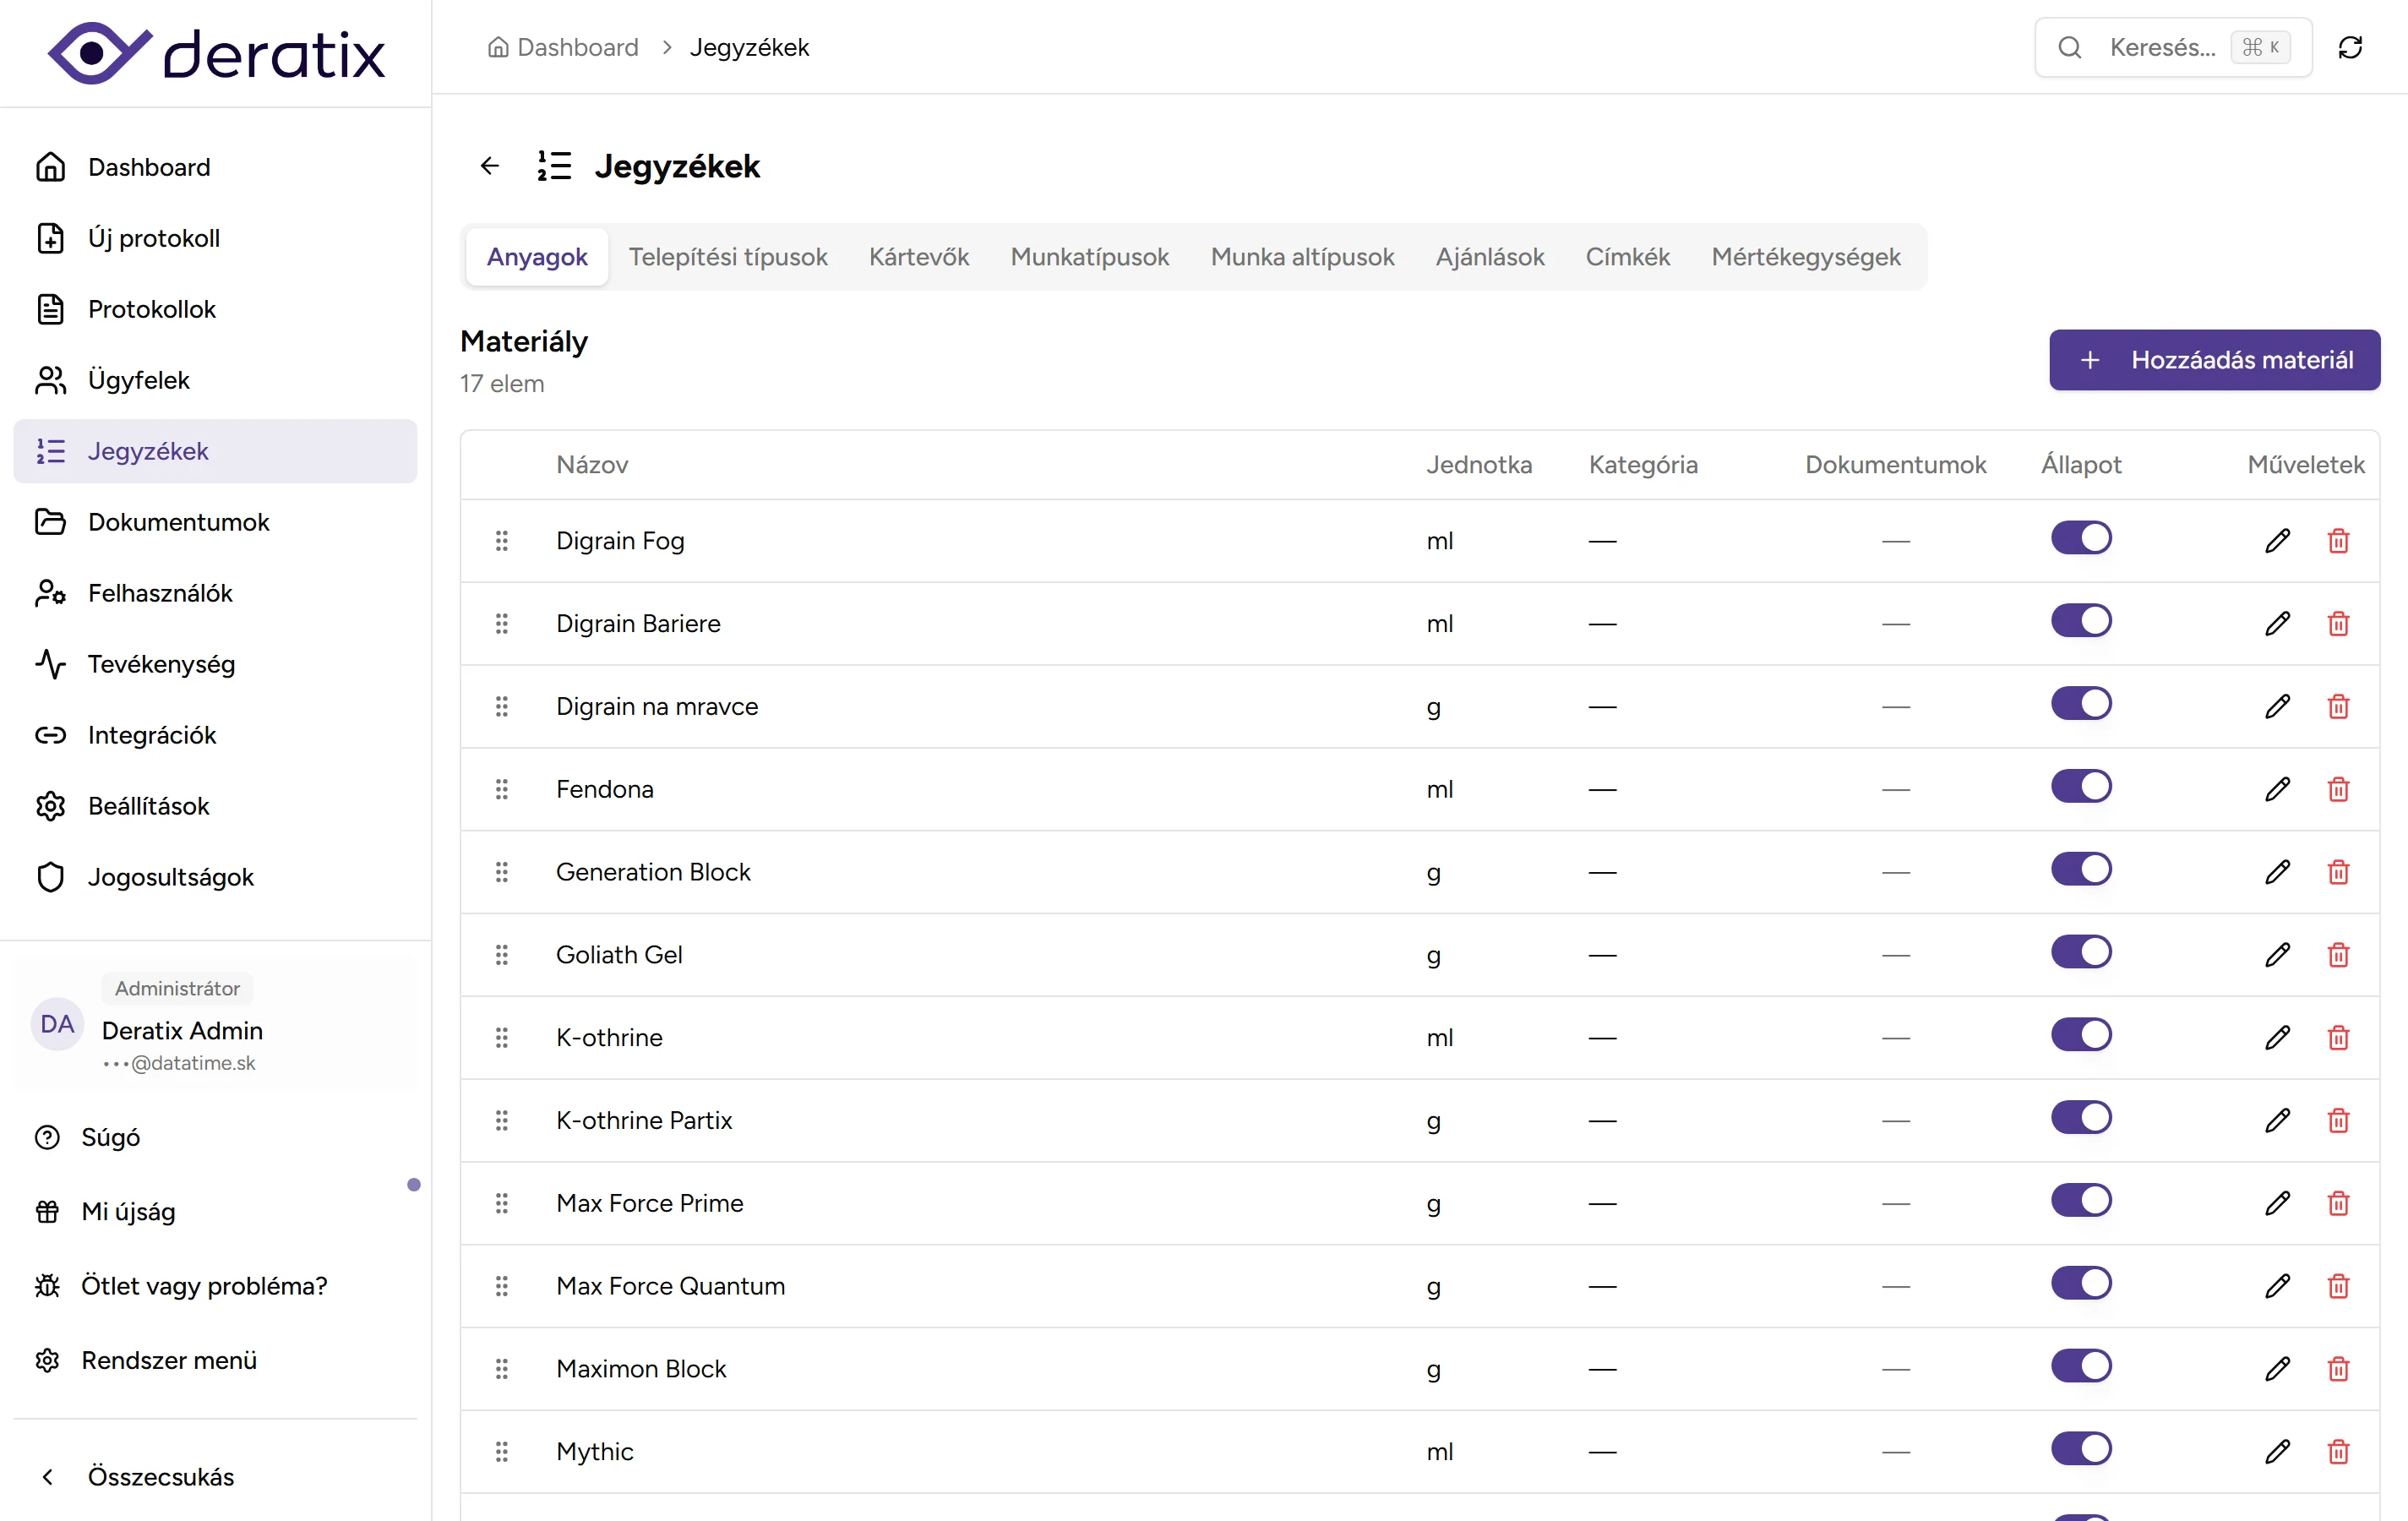
Task: Click the refresh icon in top bar
Action: tap(2350, 47)
